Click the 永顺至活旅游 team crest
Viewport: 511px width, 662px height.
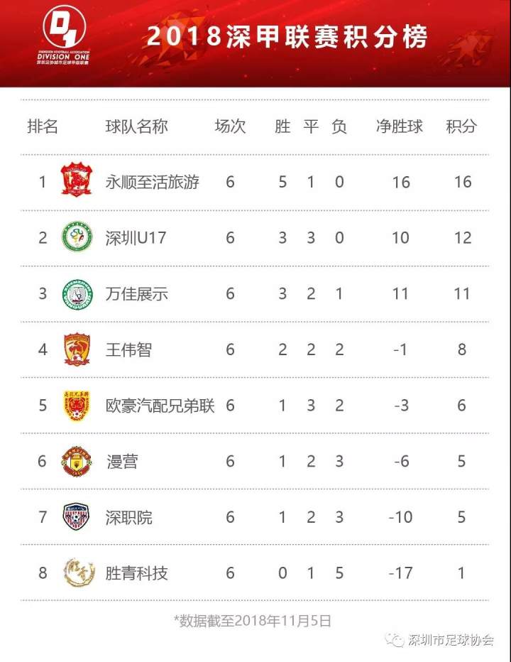(77, 182)
